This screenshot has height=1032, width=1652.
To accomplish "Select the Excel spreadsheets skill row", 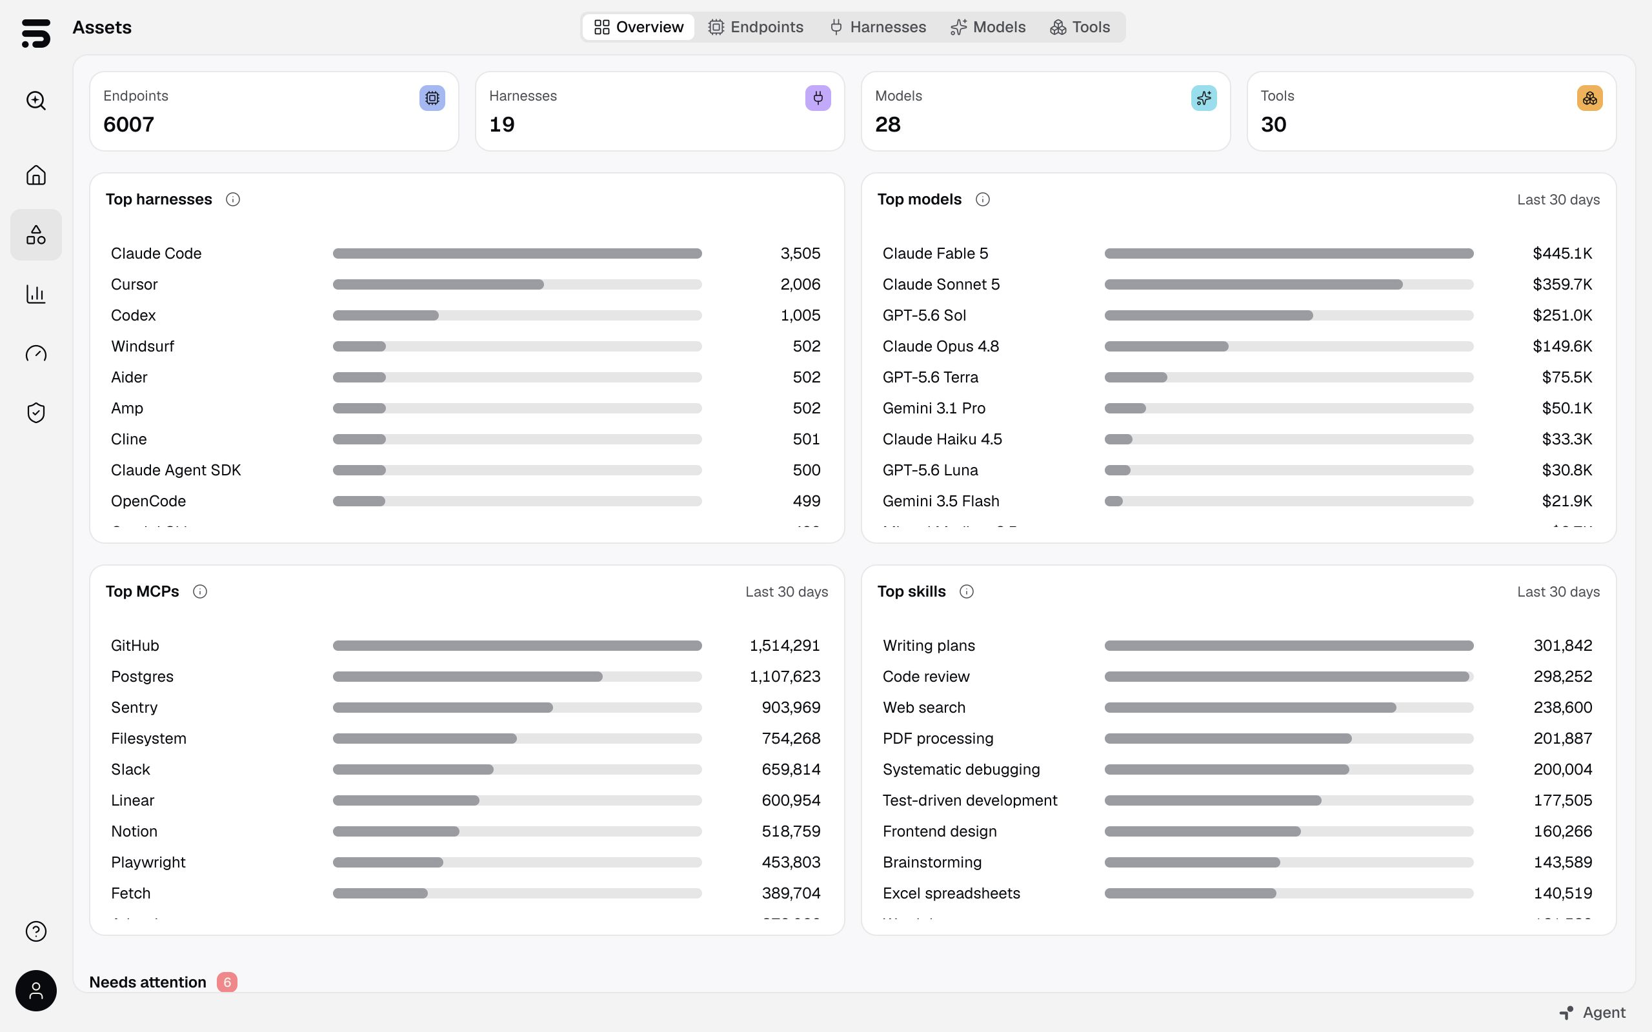I will pos(1238,893).
